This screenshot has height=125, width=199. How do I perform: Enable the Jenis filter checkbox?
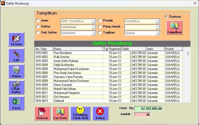[x=38, y=21]
